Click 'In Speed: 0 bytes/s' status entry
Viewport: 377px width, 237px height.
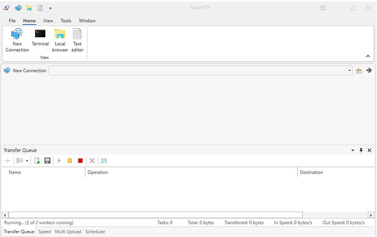(x=293, y=222)
